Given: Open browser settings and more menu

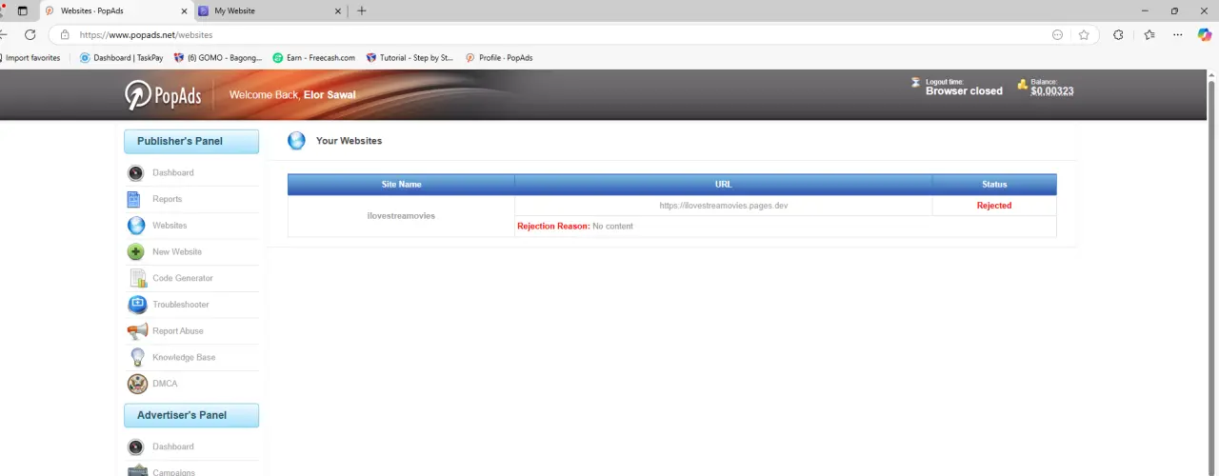Looking at the screenshot, I should (1178, 34).
